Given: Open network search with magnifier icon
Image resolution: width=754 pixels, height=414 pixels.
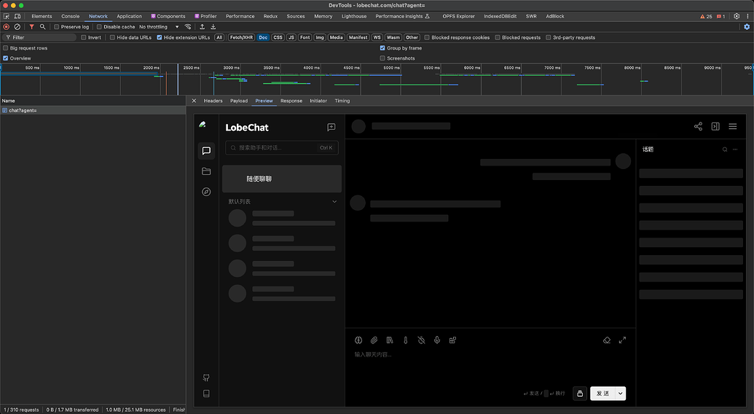Looking at the screenshot, I should coord(42,27).
